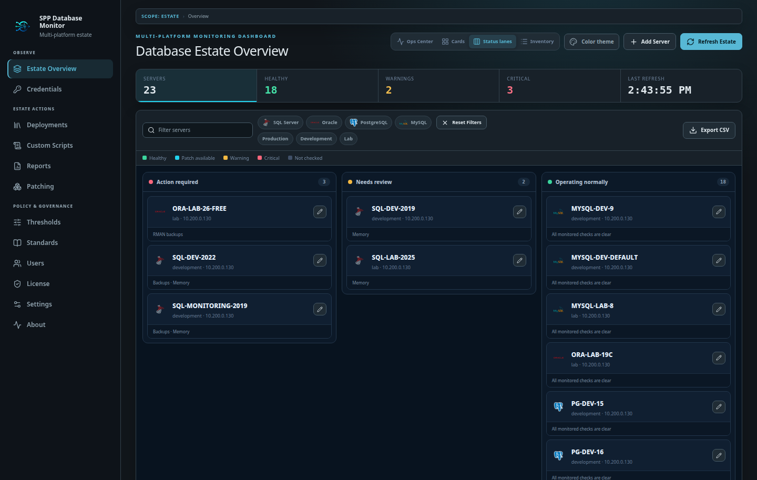Click edit pencil on MYSQL-DEV-DEFAULT
The height and width of the screenshot is (480, 757).
point(719,260)
